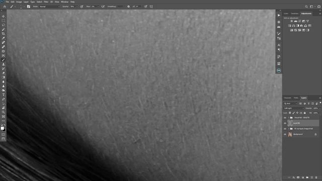Select the Gradient tool
322x181 pixels.
4,77
